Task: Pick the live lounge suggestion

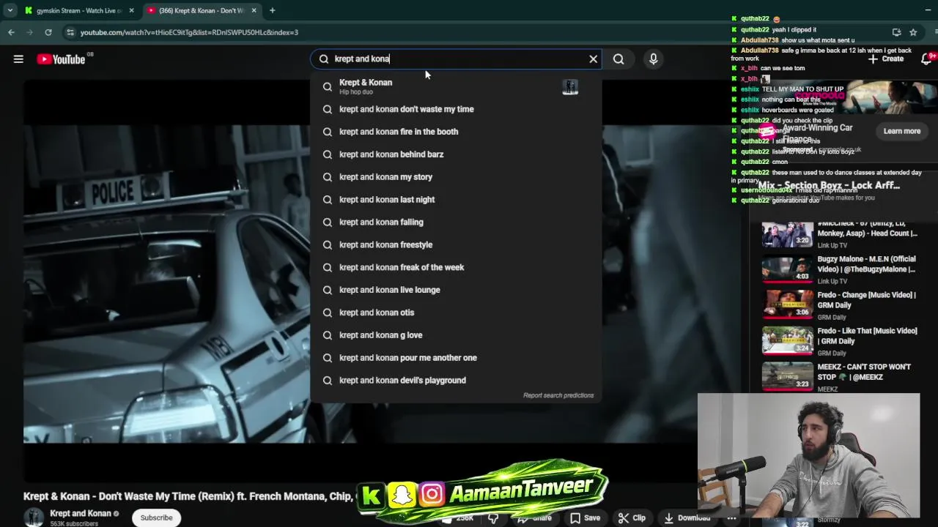Action: click(455, 291)
